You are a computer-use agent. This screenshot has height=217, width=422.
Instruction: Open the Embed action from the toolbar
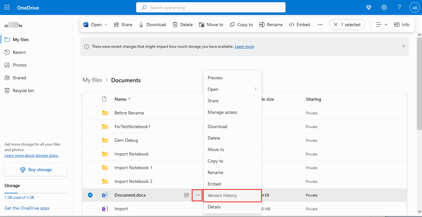tap(299, 25)
